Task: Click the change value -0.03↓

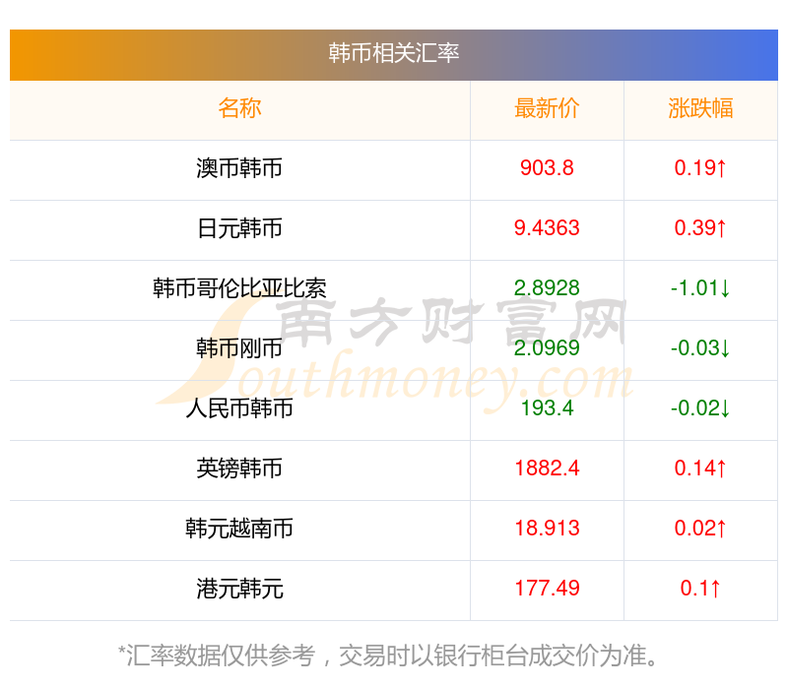Action: pos(700,348)
